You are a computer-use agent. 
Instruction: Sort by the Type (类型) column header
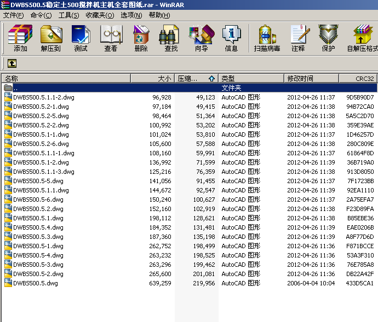[x=251, y=79]
